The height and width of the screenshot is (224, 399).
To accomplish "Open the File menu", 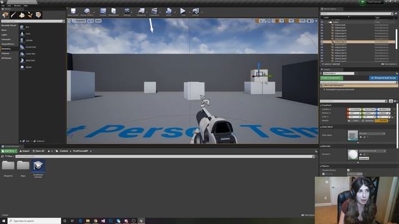I will [x=3, y=6].
